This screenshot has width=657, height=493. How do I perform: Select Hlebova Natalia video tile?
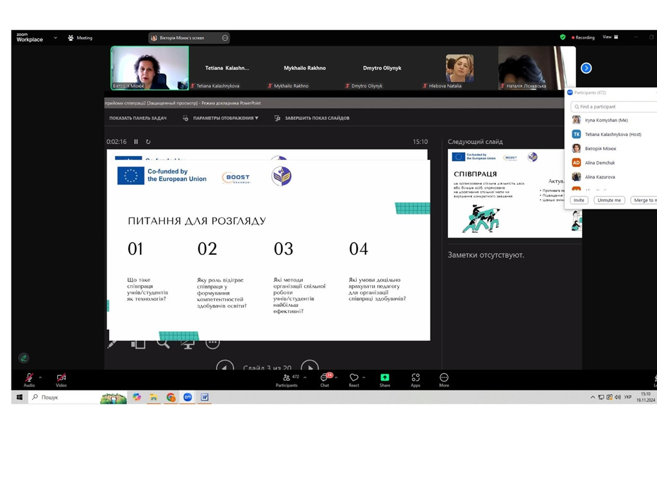pyautogui.click(x=459, y=68)
